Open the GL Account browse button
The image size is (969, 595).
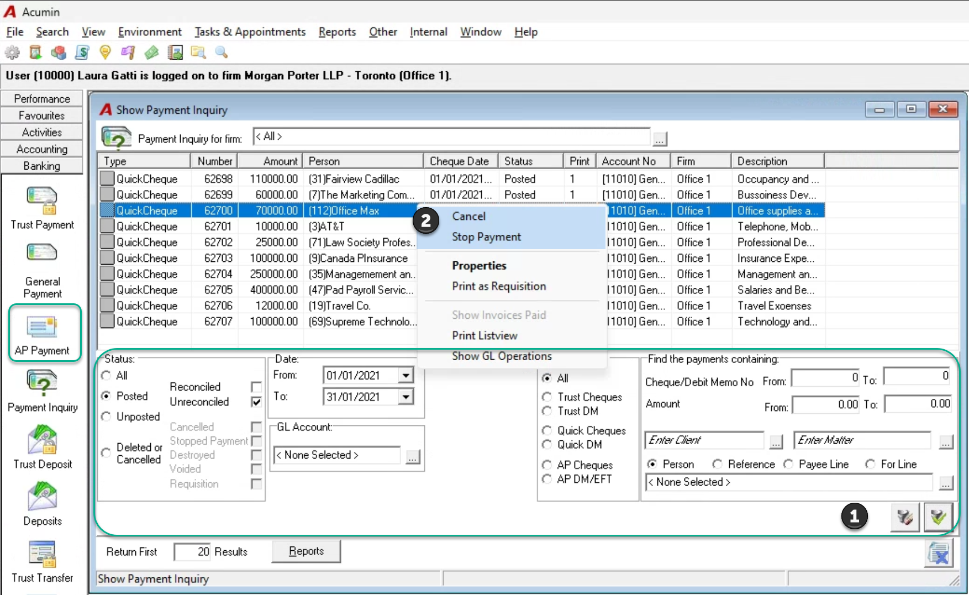click(413, 457)
